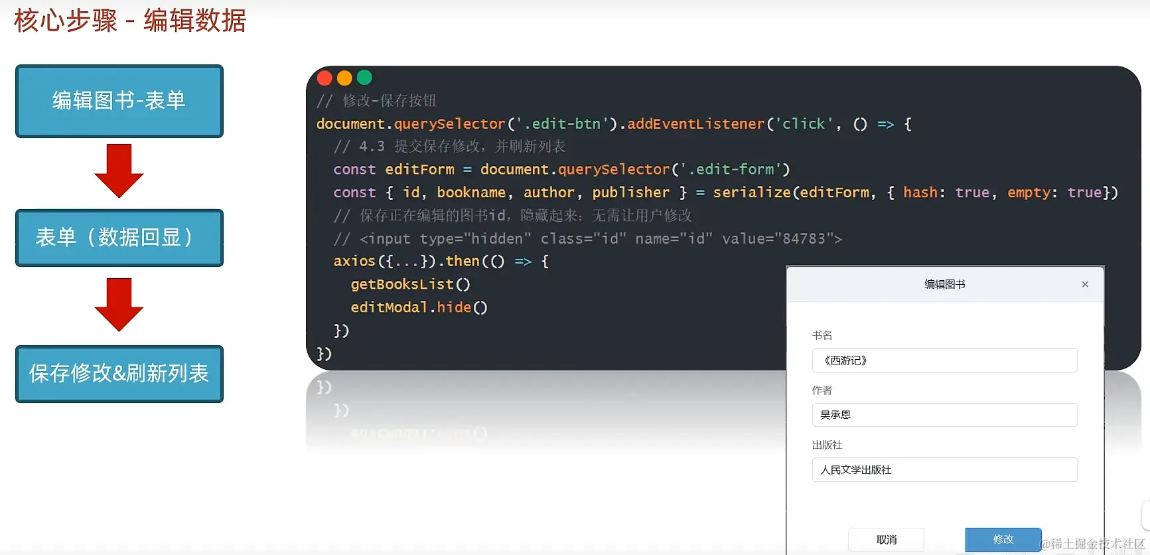Viewport: 1150px width, 555px height.
Task: Click the const editForm code line
Action: coord(561,169)
